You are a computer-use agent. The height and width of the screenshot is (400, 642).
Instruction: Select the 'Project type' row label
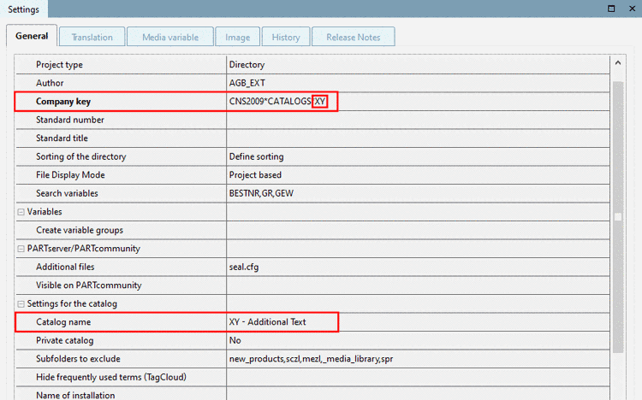click(59, 65)
